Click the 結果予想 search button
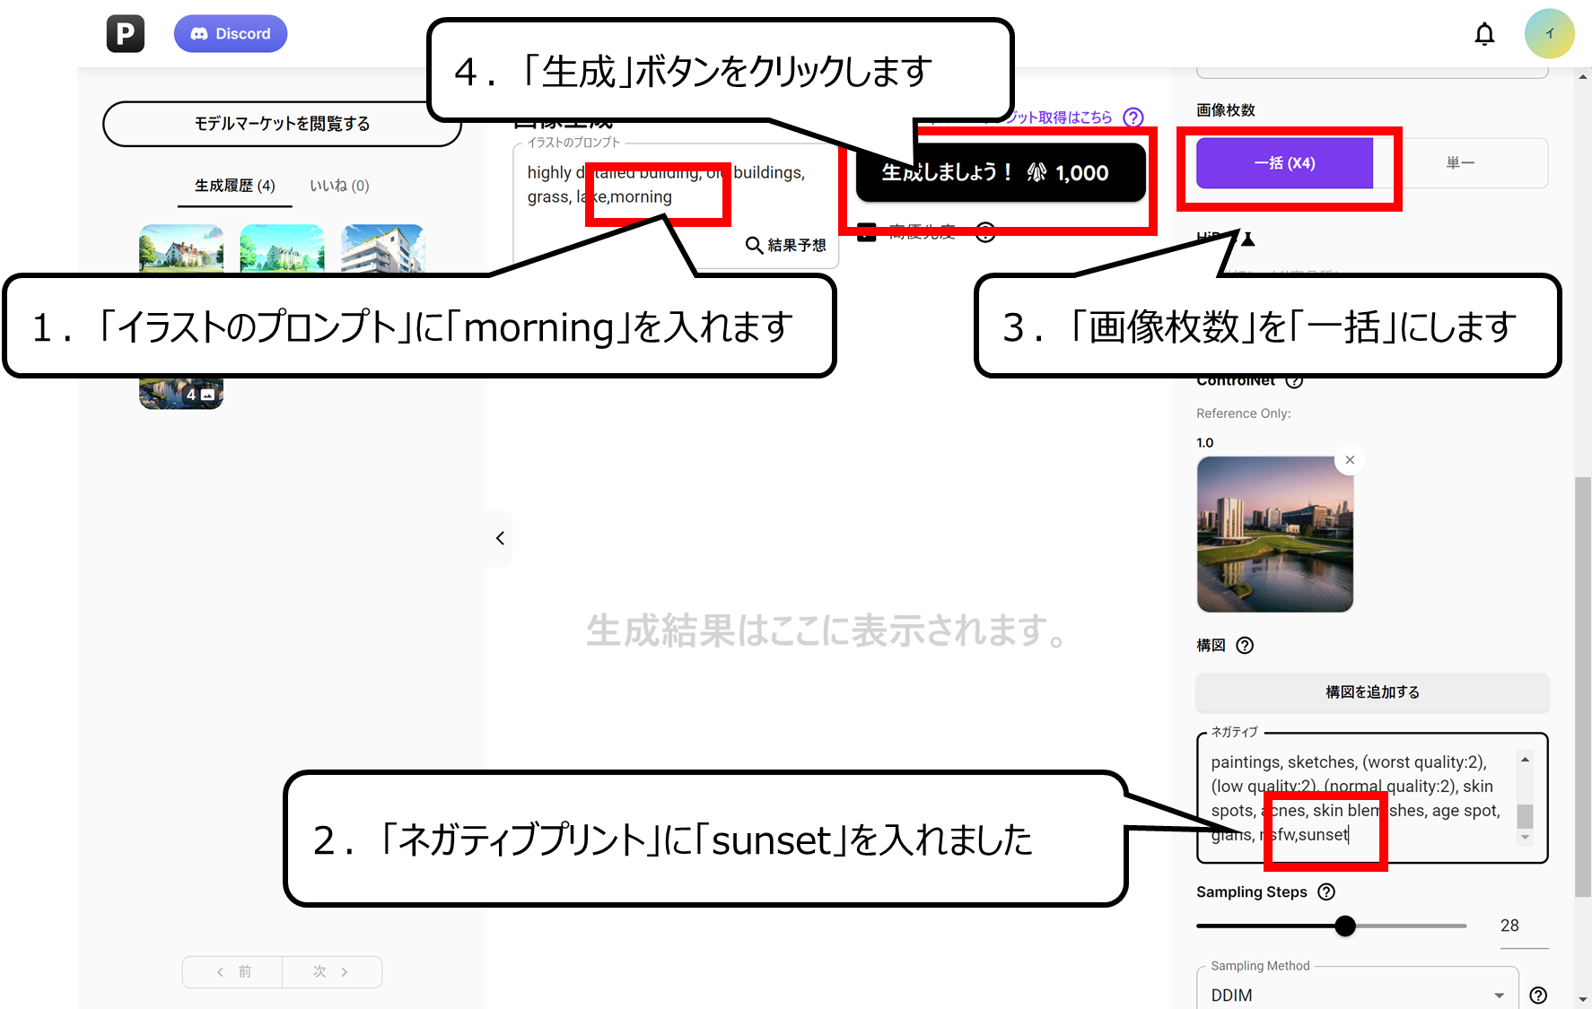 (x=786, y=245)
